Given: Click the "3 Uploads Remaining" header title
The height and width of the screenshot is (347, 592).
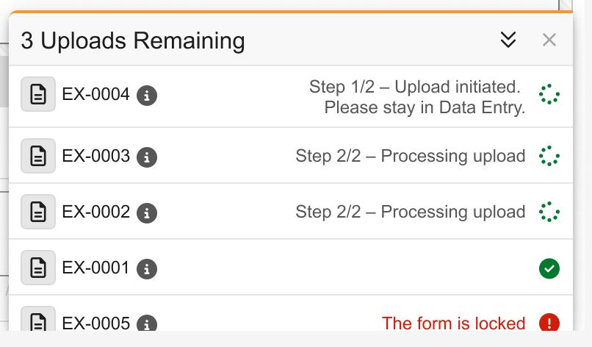Looking at the screenshot, I should click(x=133, y=40).
